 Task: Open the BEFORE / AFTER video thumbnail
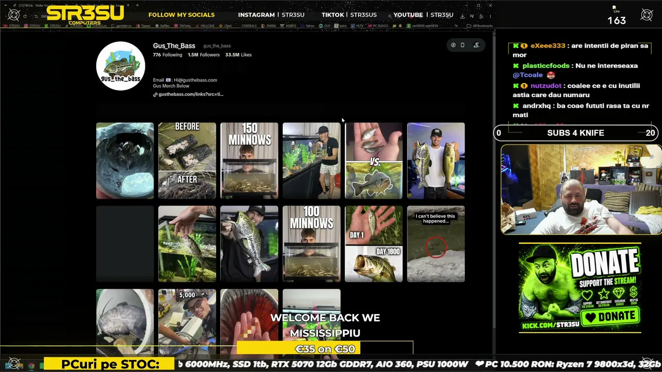pyautogui.click(x=187, y=161)
